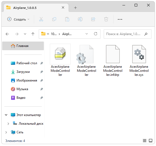The image size is (156, 146).
Task: Click pin icon next to Музыка
Action: 42,89
